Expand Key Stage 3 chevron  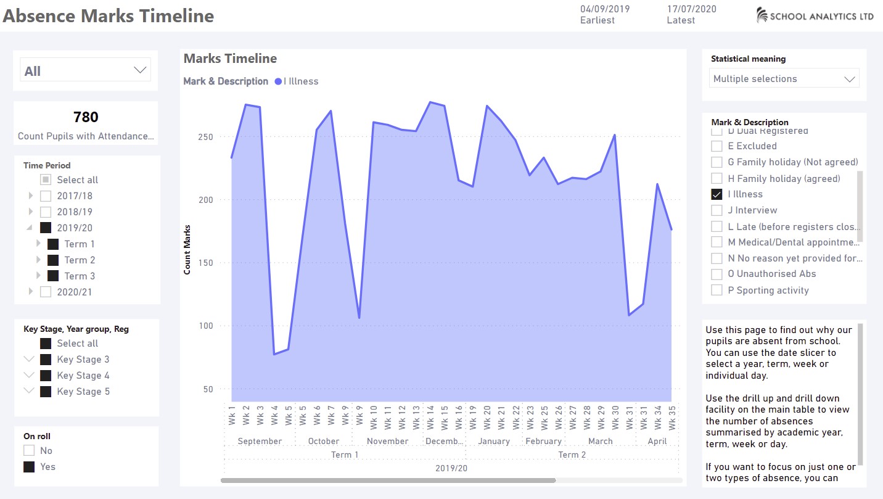28,359
